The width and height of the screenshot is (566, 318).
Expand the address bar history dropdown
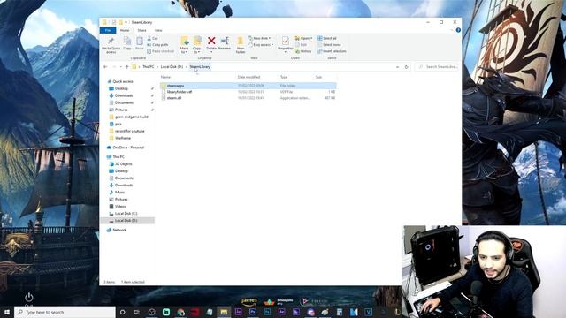[397, 67]
